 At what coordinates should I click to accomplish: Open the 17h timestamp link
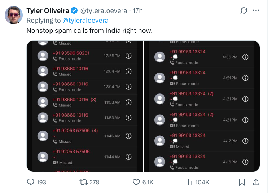(x=138, y=11)
